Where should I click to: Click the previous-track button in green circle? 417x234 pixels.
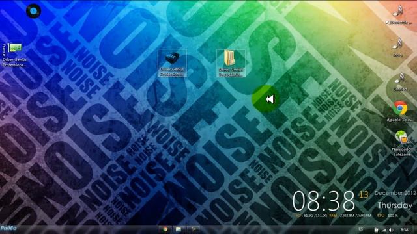(x=266, y=99)
